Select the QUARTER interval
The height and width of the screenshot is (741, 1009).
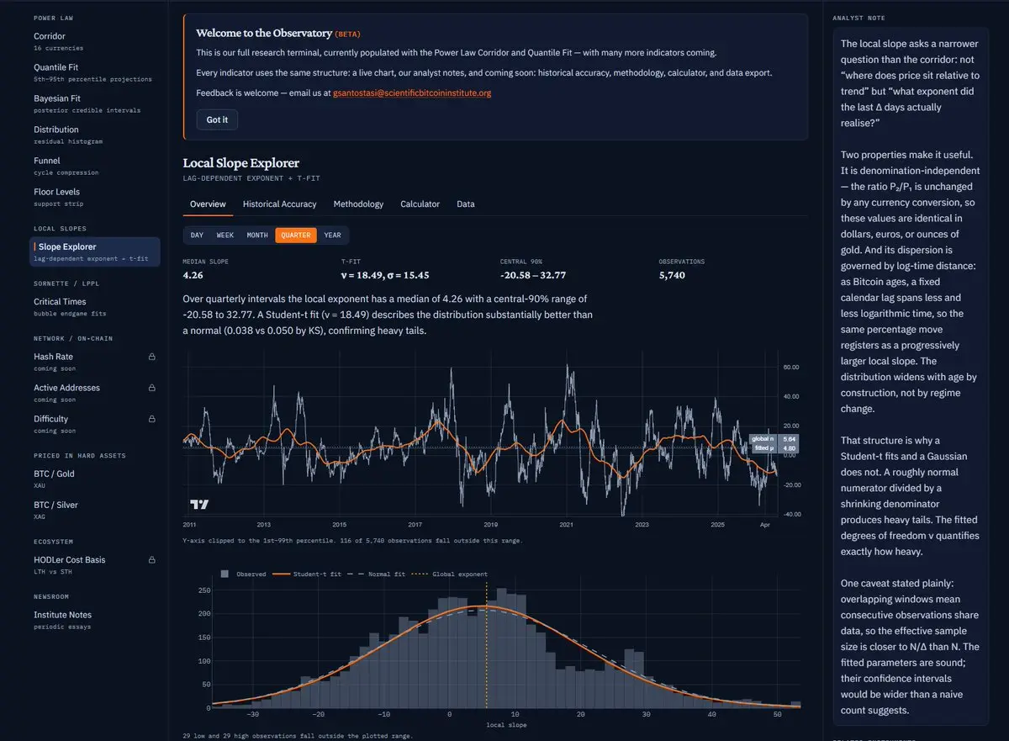click(296, 236)
